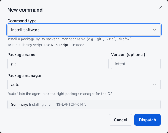
Task: Click the "auto" helper text below Package manager
Action: click(x=60, y=94)
